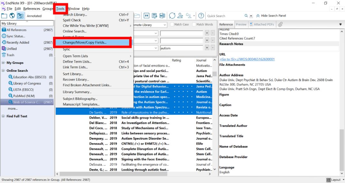The height and width of the screenshot is (183, 345).
Task: Click the Activity Feed person icon
Action: click(x=188, y=16)
